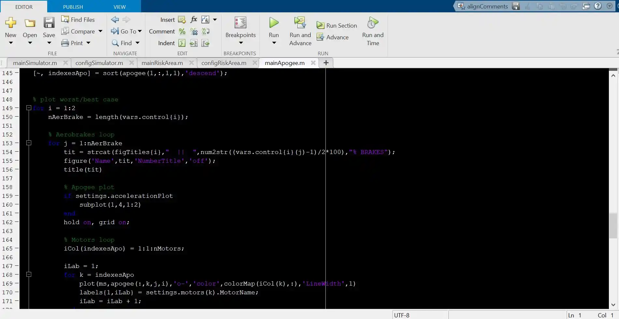Click the Find Files button

(78, 19)
